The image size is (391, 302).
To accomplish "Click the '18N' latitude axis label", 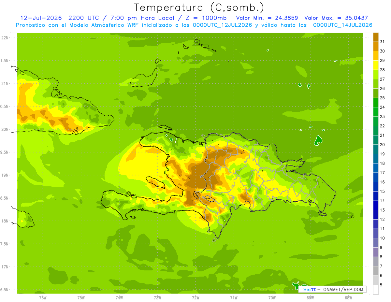I will 5,221.
